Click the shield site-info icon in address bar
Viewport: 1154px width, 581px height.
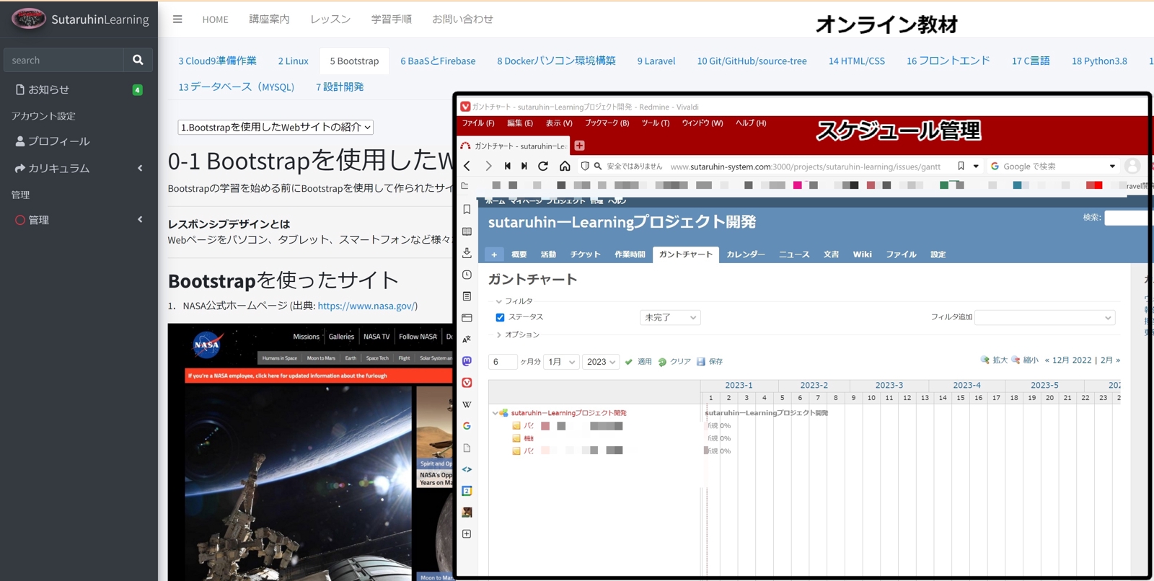[x=585, y=166]
